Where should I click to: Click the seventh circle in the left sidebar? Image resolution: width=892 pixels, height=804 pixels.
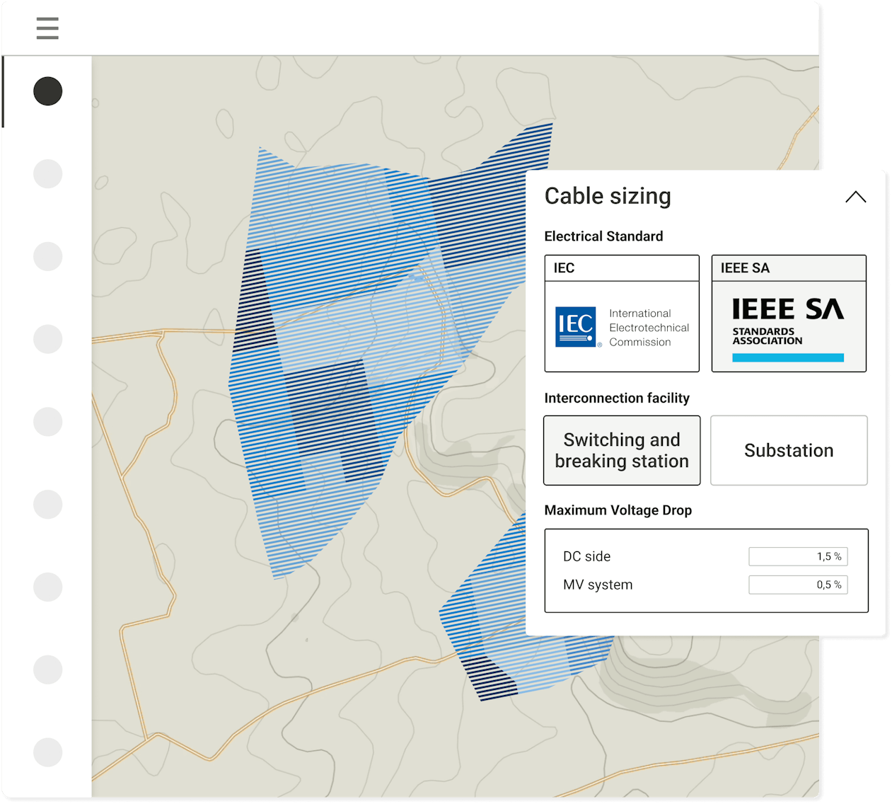pyautogui.click(x=48, y=587)
